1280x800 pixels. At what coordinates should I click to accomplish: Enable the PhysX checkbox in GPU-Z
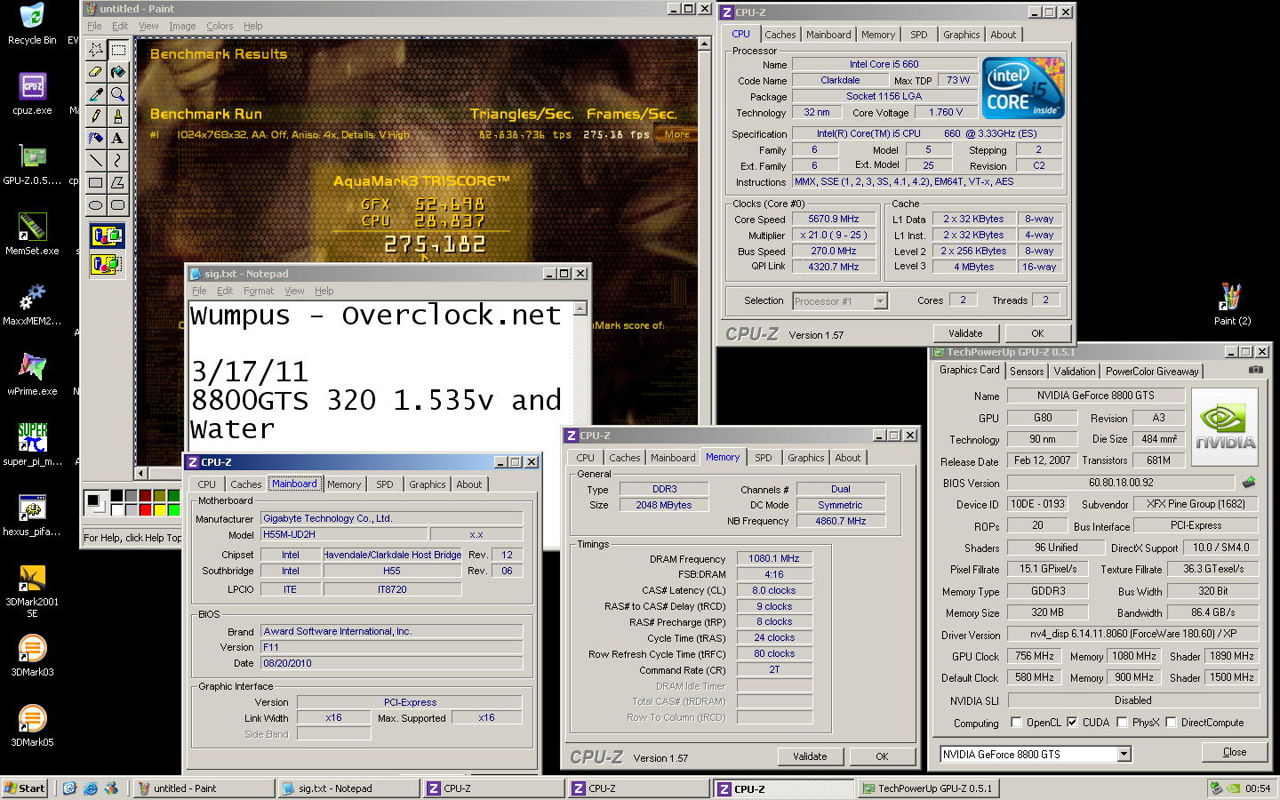[1122, 723]
